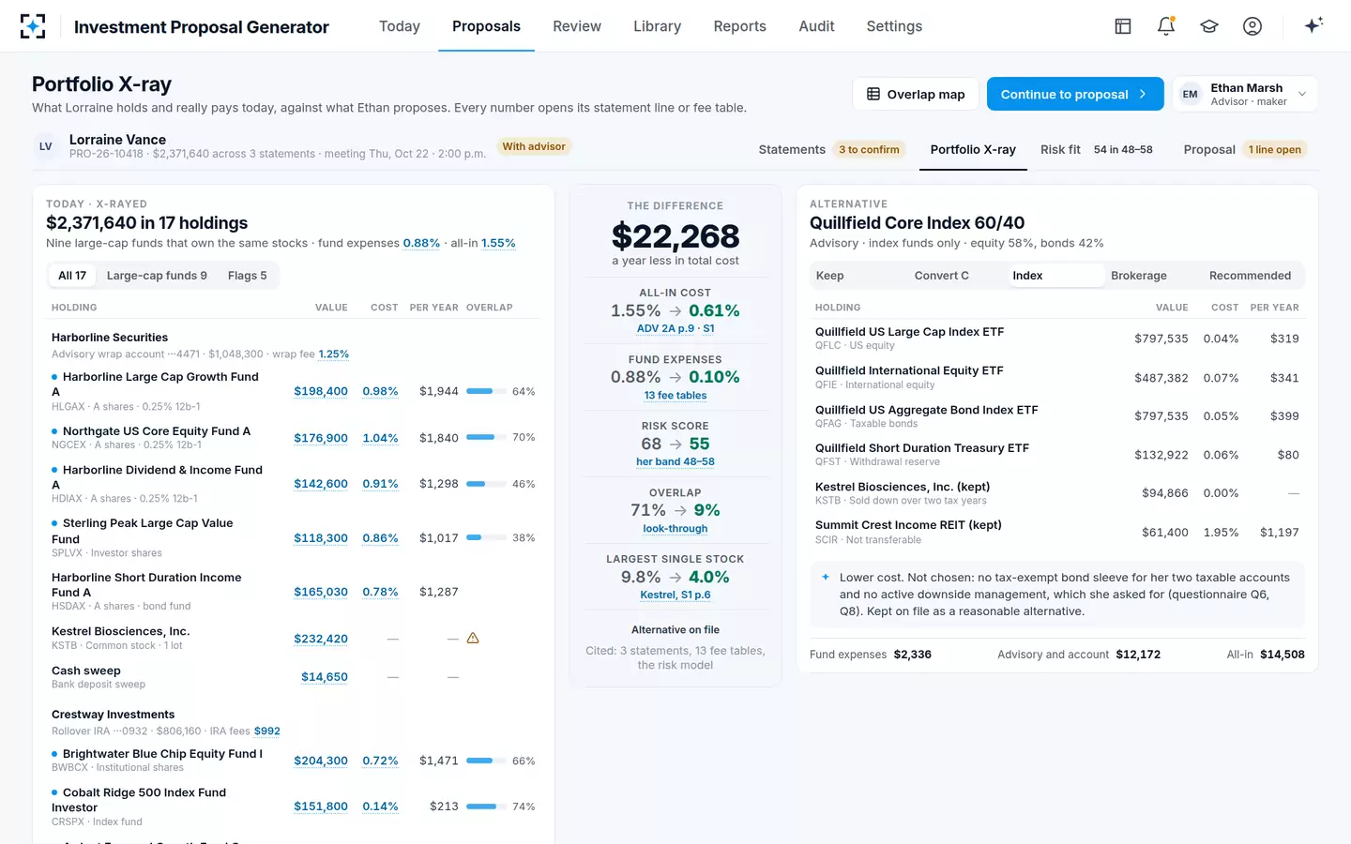The image size is (1351, 844).
Task: Click all-in 1.55% link in holdings header
Action: tap(498, 243)
